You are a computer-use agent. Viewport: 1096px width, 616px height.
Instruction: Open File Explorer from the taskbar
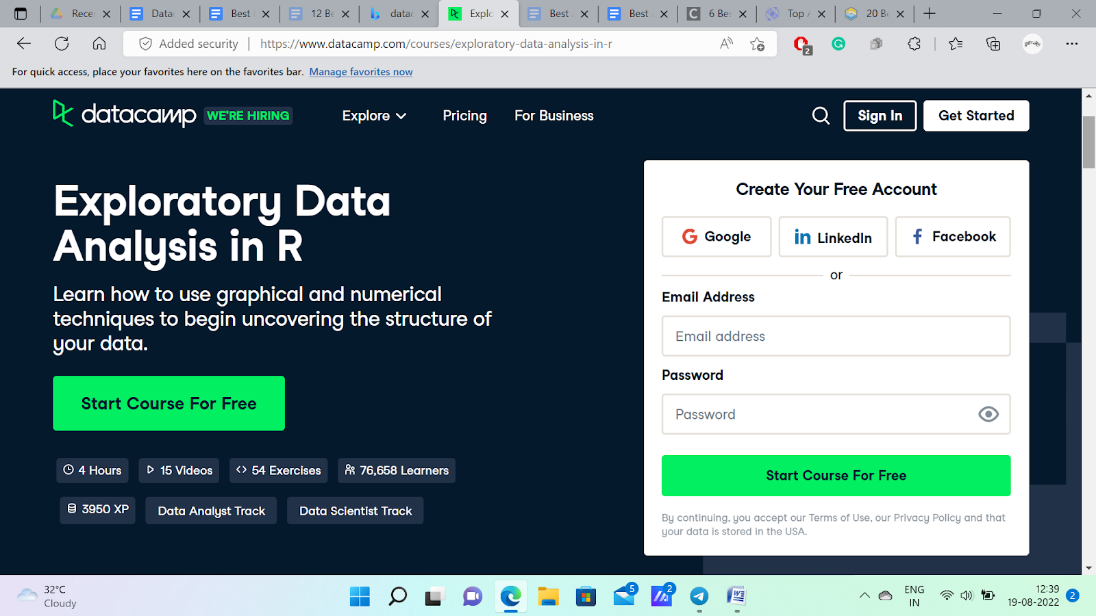pos(548,596)
